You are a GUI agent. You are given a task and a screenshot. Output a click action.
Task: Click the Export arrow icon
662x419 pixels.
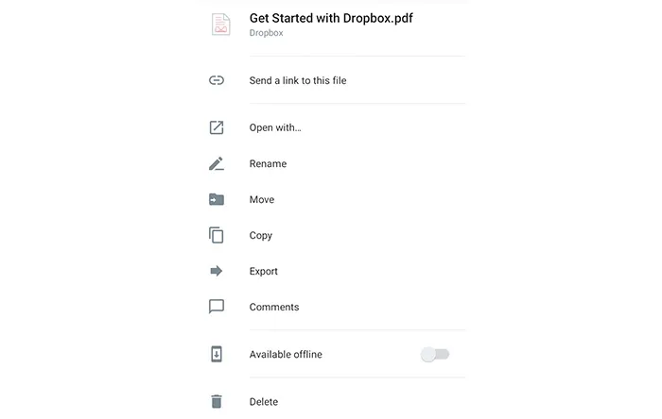pyautogui.click(x=217, y=271)
